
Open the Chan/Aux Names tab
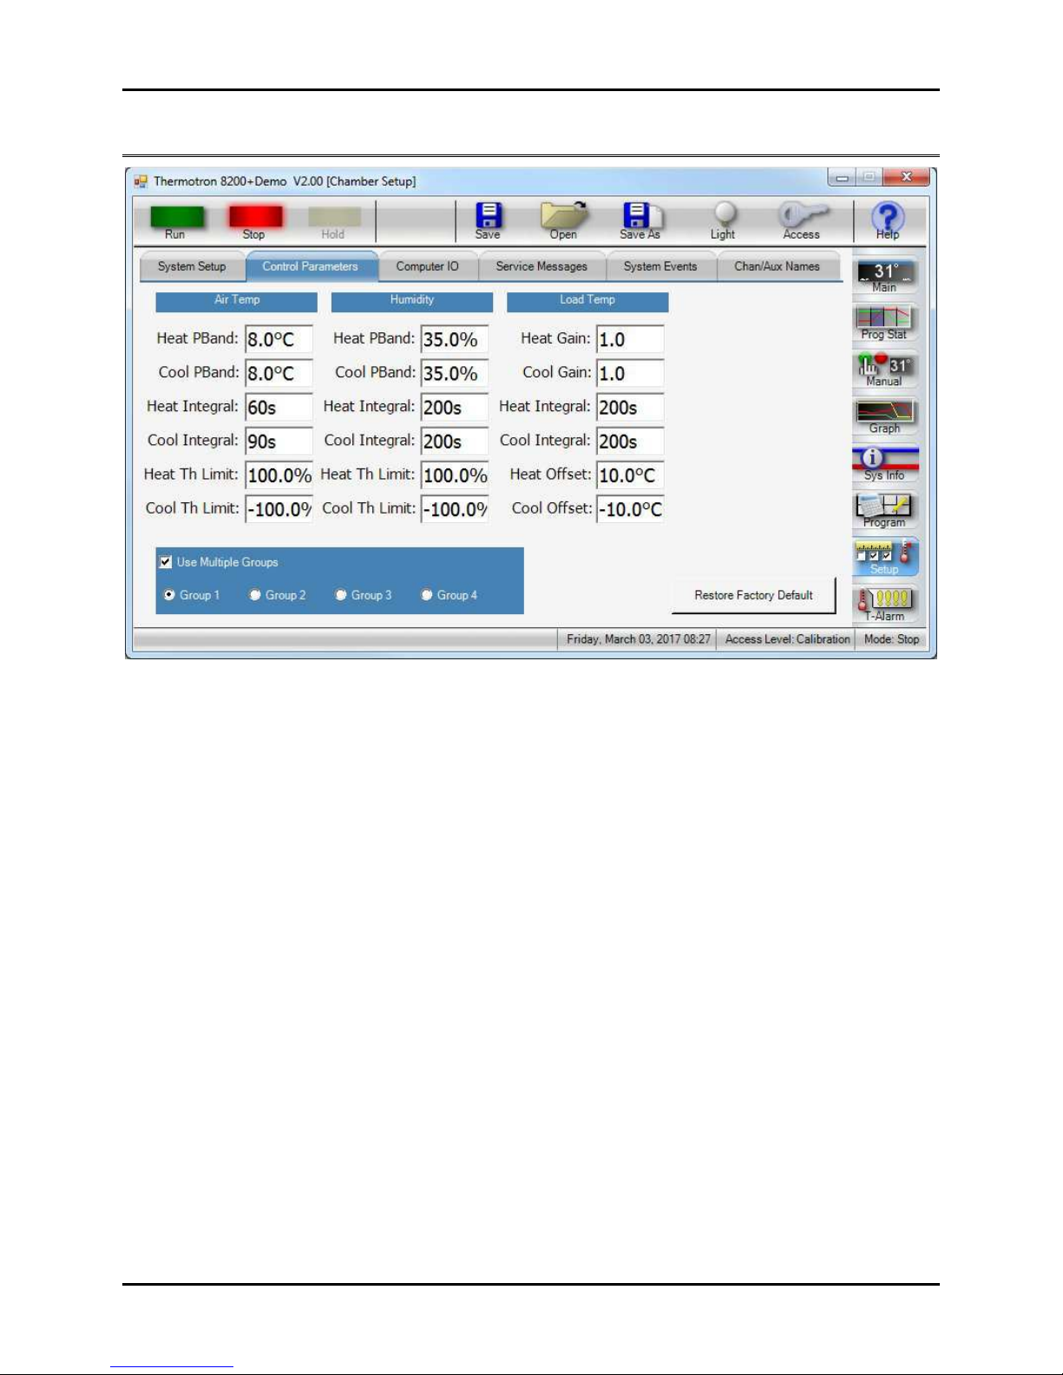778,267
